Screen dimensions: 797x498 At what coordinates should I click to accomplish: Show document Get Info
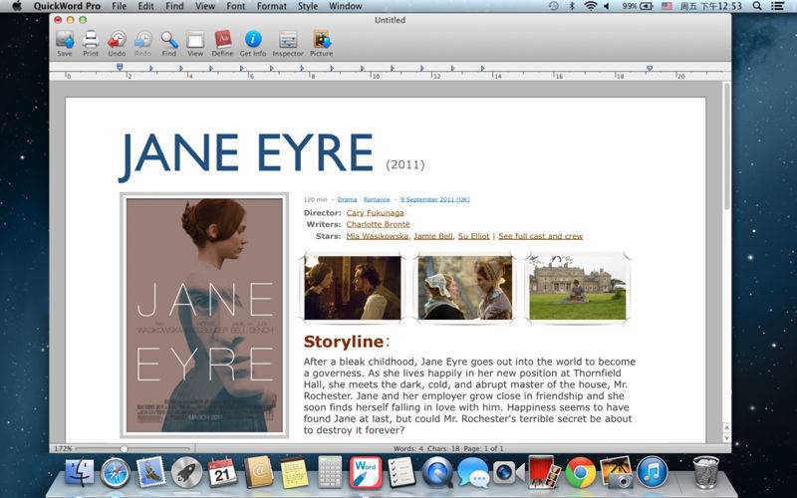[x=253, y=43]
